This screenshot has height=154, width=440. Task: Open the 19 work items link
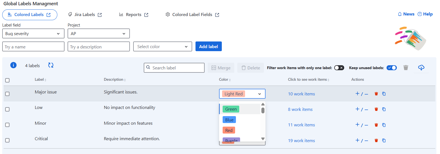tap(301, 141)
